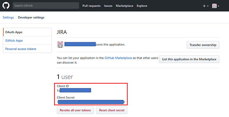Image resolution: width=229 pixels, height=117 pixels.
Task: Click List this application in the Marketplace
Action: click(189, 59)
